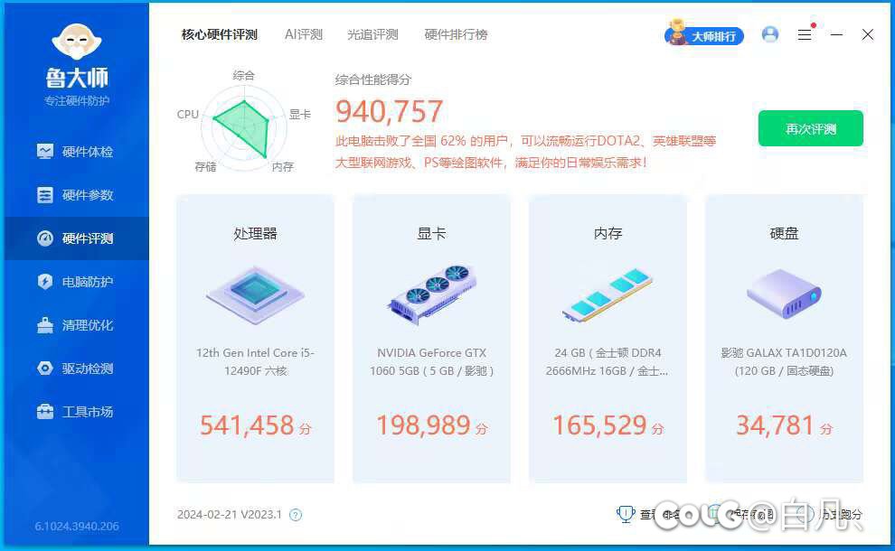Click the trophy ranking icon at bottom
895x551 pixels.
[626, 515]
